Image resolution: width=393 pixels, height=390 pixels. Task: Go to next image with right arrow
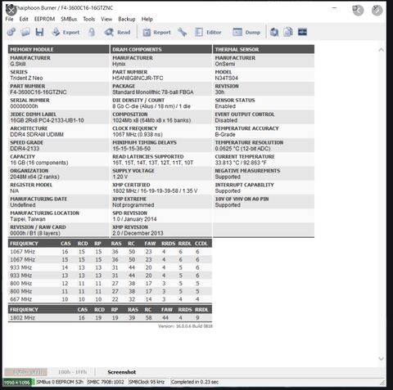pyautogui.click(x=377, y=11)
